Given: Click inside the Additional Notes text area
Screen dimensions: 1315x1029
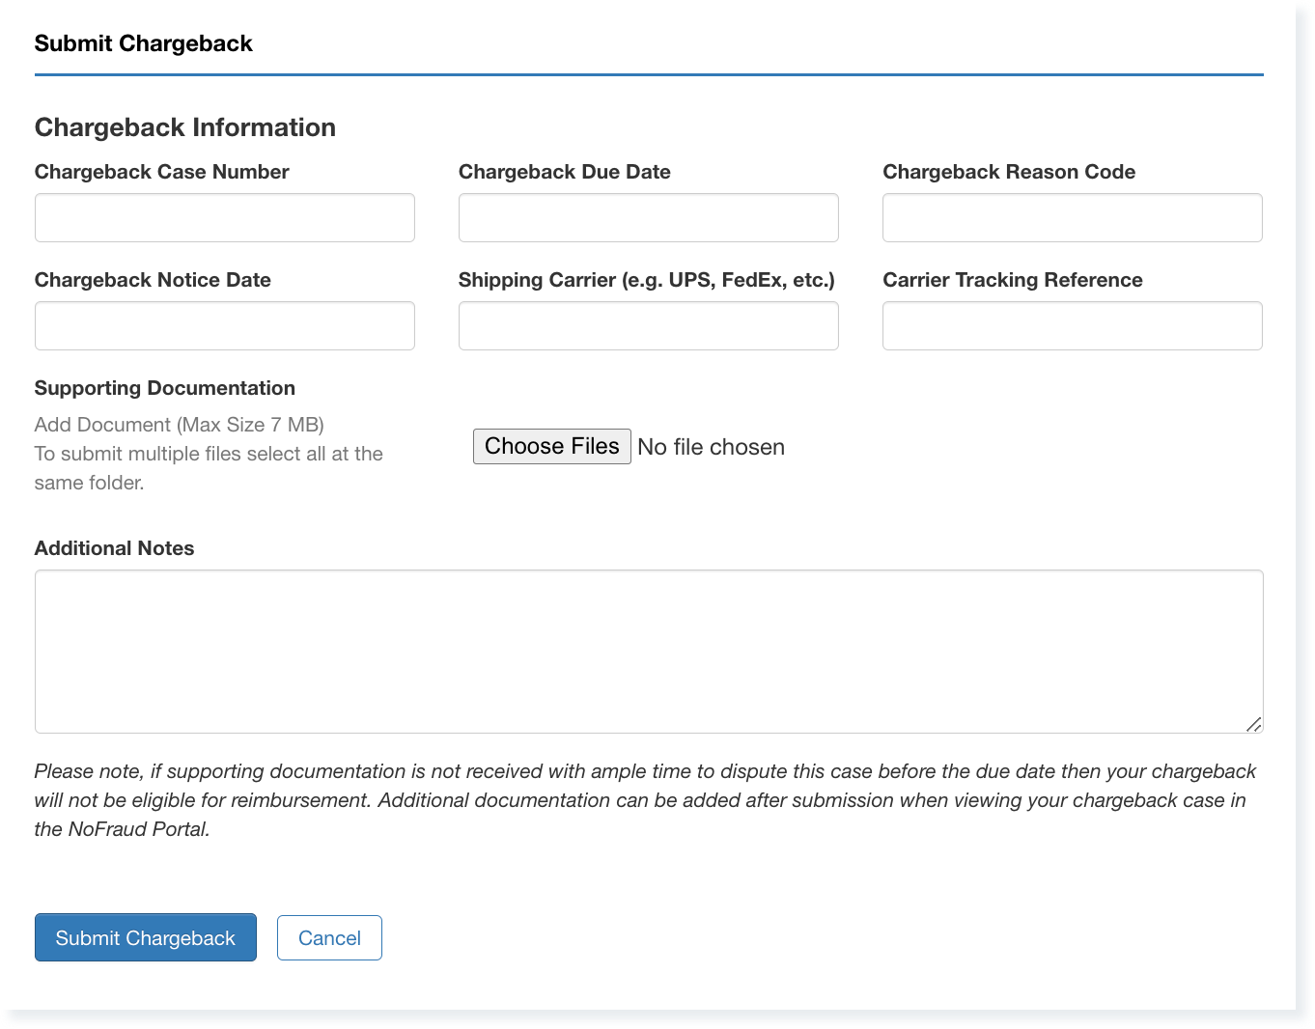Looking at the screenshot, I should (649, 647).
